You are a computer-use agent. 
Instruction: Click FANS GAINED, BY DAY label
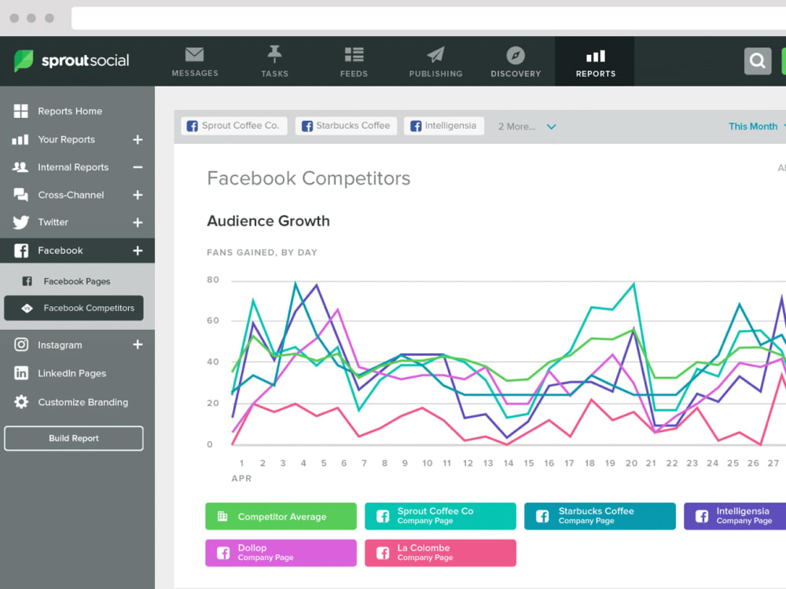263,252
